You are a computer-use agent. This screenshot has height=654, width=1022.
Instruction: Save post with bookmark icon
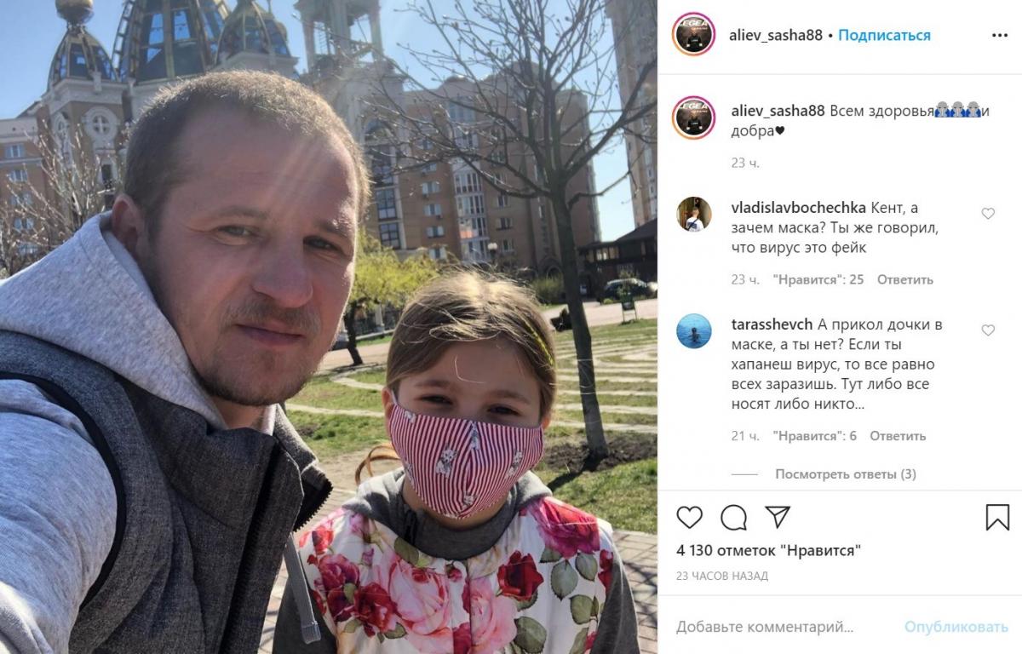[x=997, y=517]
